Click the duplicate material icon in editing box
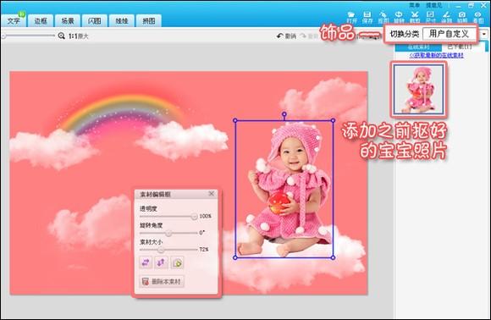The width and height of the screenshot is (491, 320). [177, 262]
